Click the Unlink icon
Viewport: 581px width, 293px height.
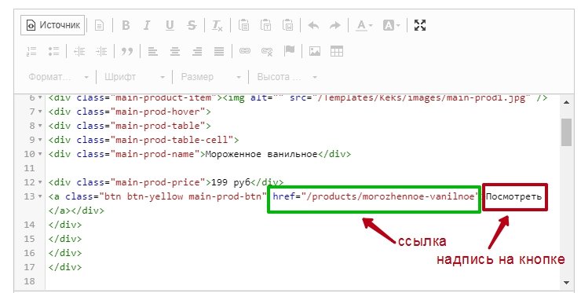pyautogui.click(x=267, y=51)
